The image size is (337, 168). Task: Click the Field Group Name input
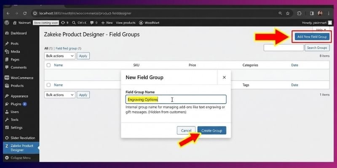pyautogui.click(x=176, y=100)
